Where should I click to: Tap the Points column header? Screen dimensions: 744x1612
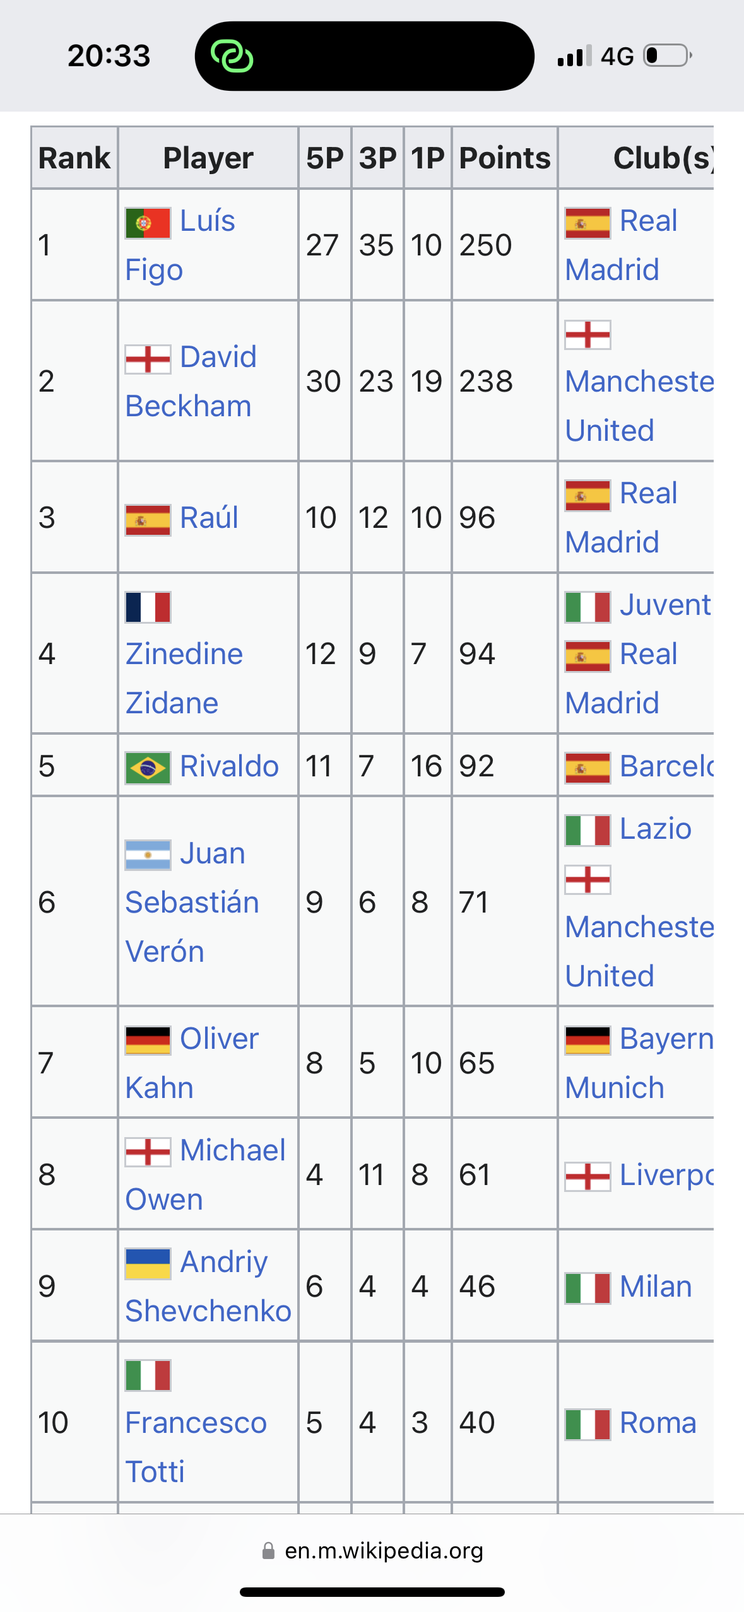[505, 158]
